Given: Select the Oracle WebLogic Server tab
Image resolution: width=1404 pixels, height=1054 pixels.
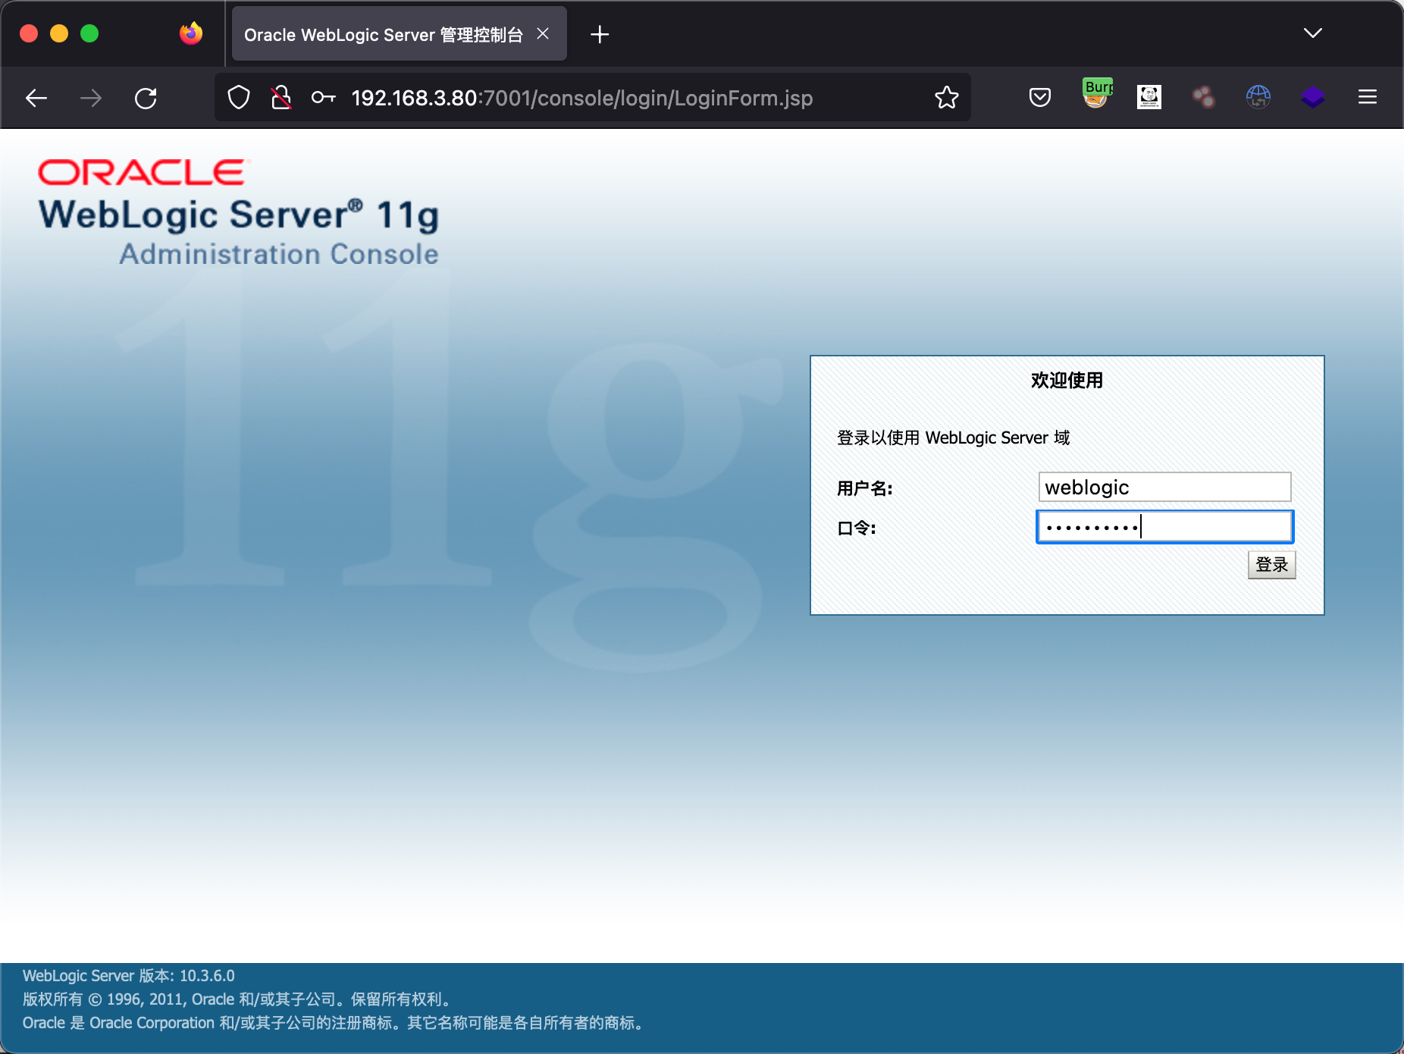Looking at the screenshot, I should 383,35.
